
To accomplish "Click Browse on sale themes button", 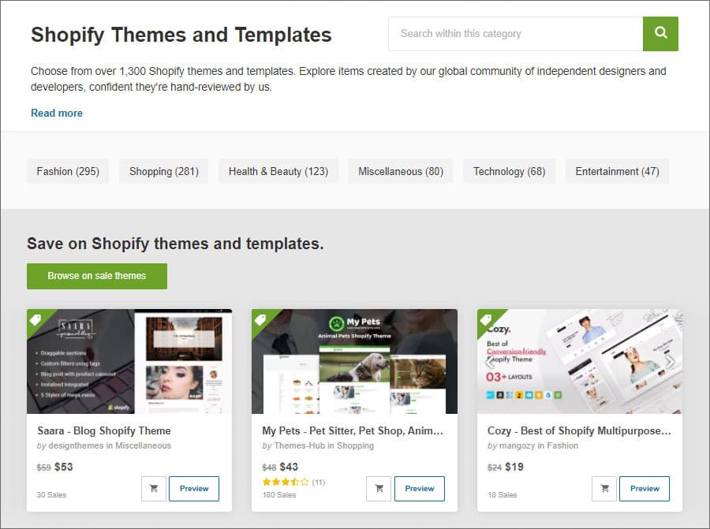I will tap(97, 276).
